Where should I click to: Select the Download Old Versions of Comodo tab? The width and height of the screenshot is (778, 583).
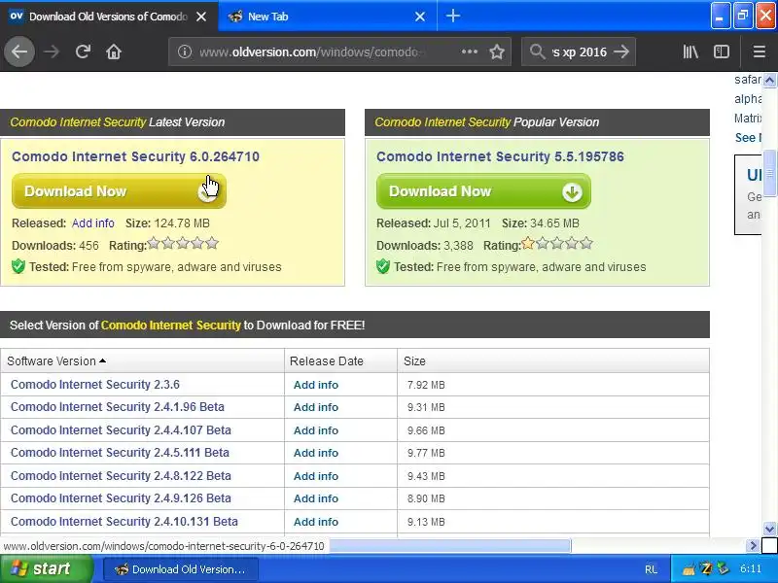click(x=109, y=17)
